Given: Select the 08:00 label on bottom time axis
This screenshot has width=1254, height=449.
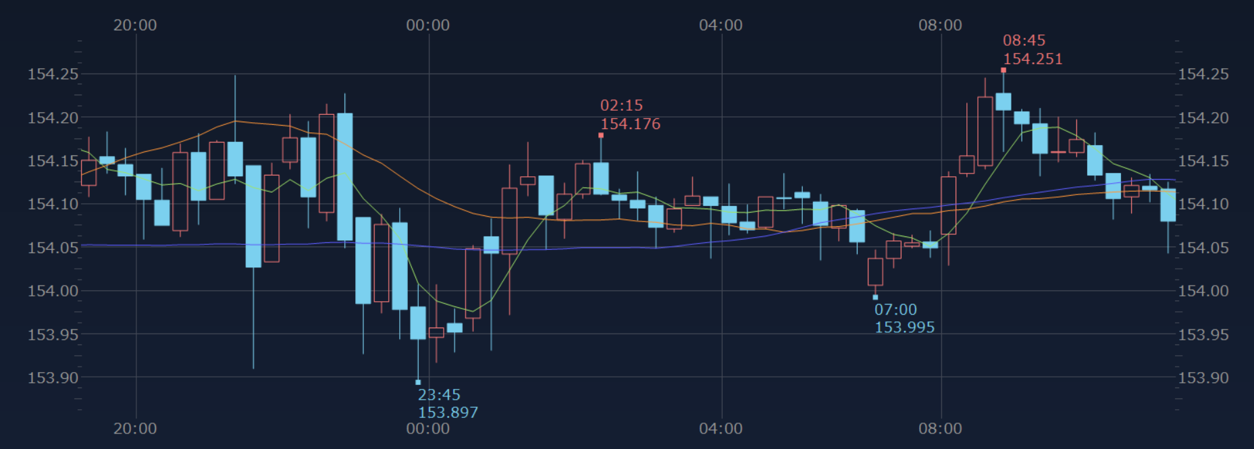Looking at the screenshot, I should coord(940,429).
